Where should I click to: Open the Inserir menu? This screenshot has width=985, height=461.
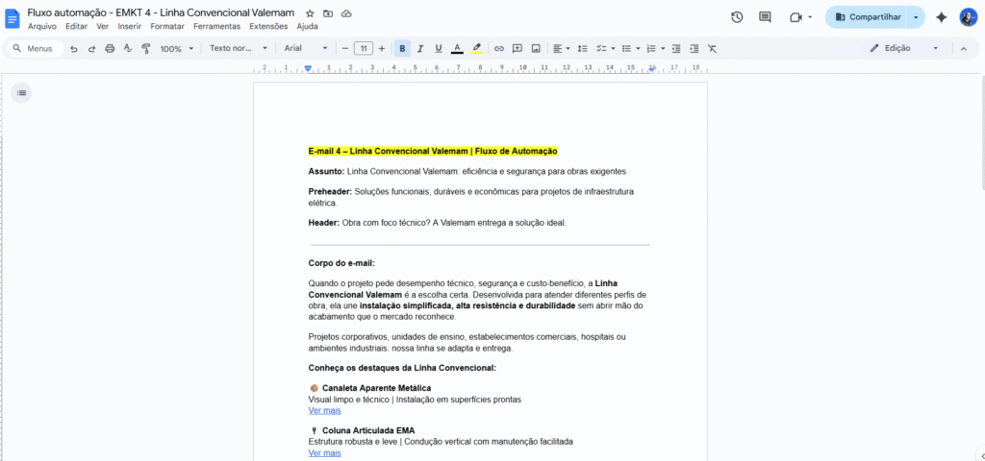pyautogui.click(x=129, y=26)
